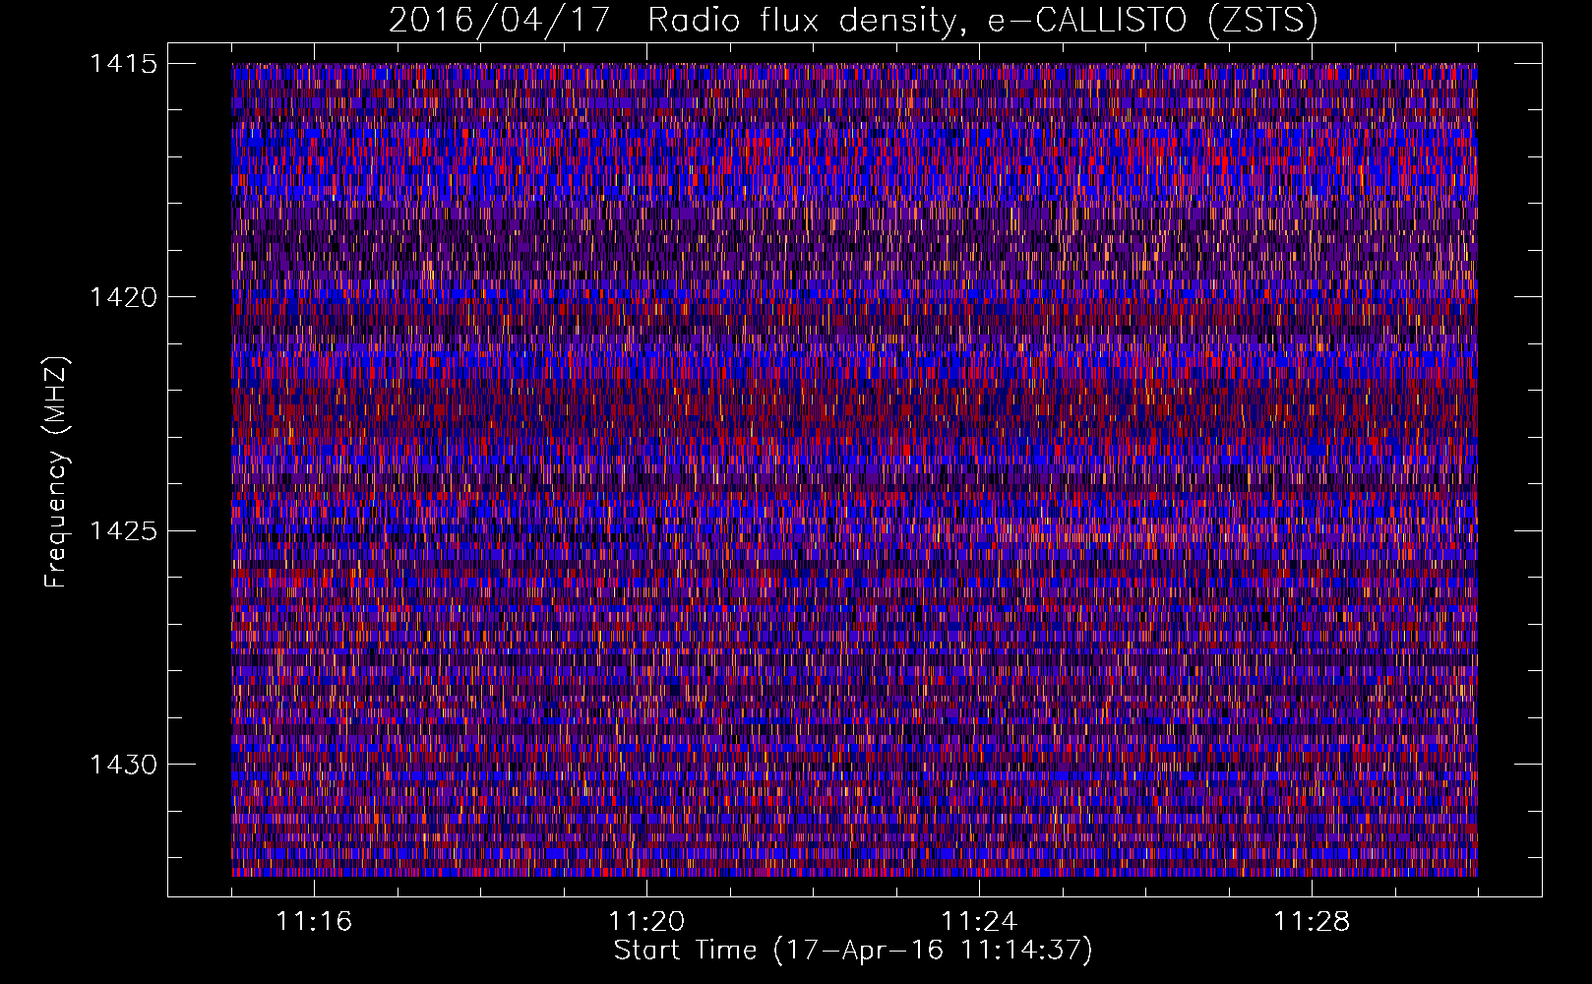Click the 1415 frequency tick label
The image size is (1592, 984).
pos(123,64)
